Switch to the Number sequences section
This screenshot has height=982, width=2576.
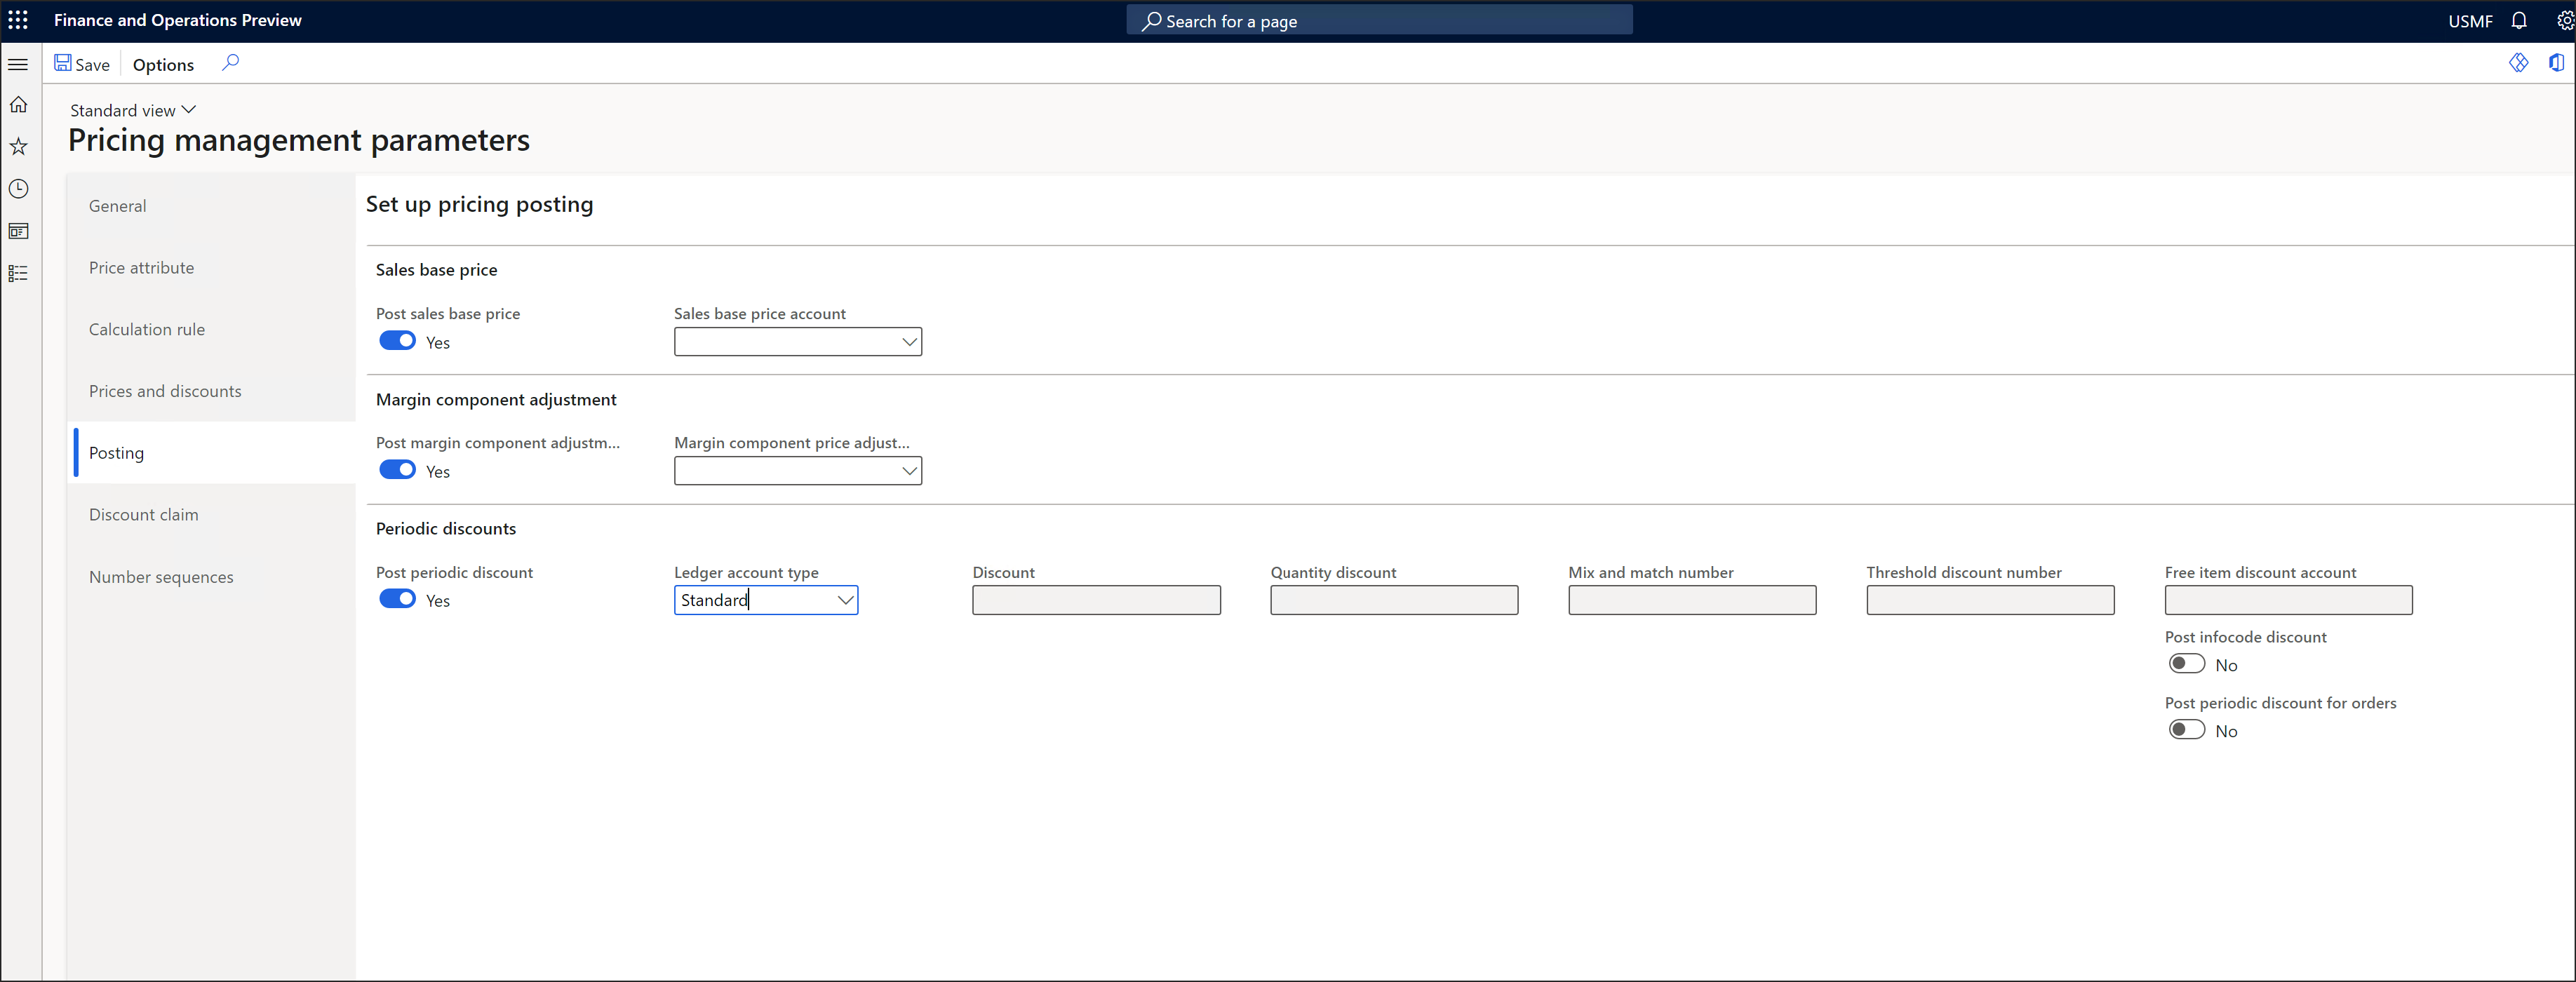[x=160, y=577]
